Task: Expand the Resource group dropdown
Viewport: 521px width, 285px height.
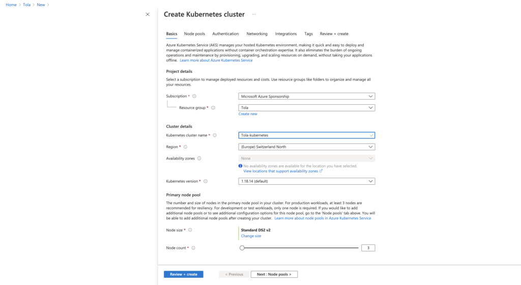Action: pos(306,107)
